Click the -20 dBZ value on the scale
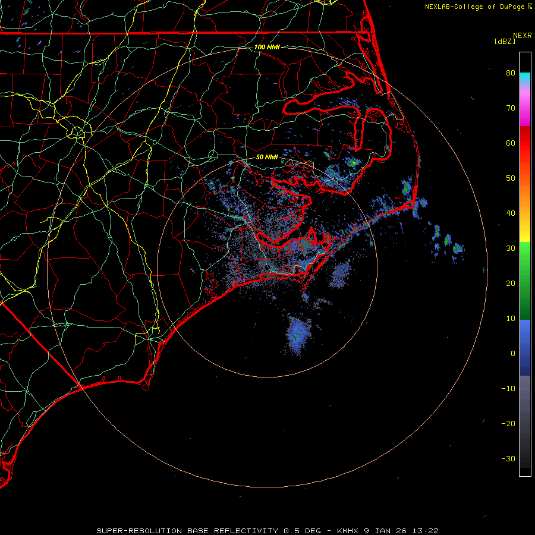 pos(508,423)
